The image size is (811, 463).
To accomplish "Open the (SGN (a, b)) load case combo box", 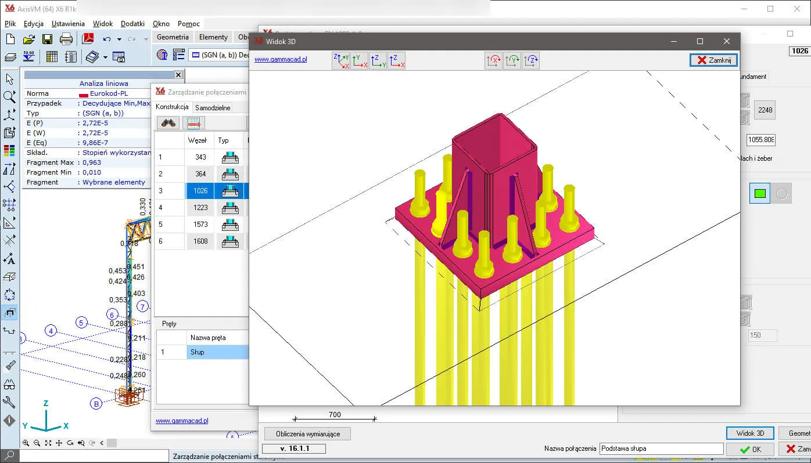I will [x=221, y=55].
